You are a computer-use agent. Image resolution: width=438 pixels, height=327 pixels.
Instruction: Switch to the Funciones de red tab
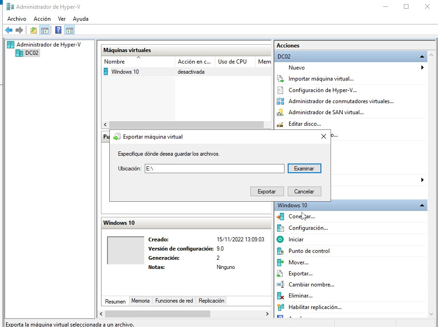pyautogui.click(x=174, y=301)
